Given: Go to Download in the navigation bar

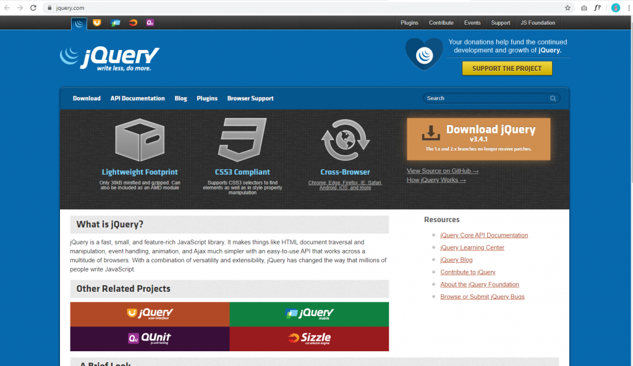Looking at the screenshot, I should tap(87, 98).
